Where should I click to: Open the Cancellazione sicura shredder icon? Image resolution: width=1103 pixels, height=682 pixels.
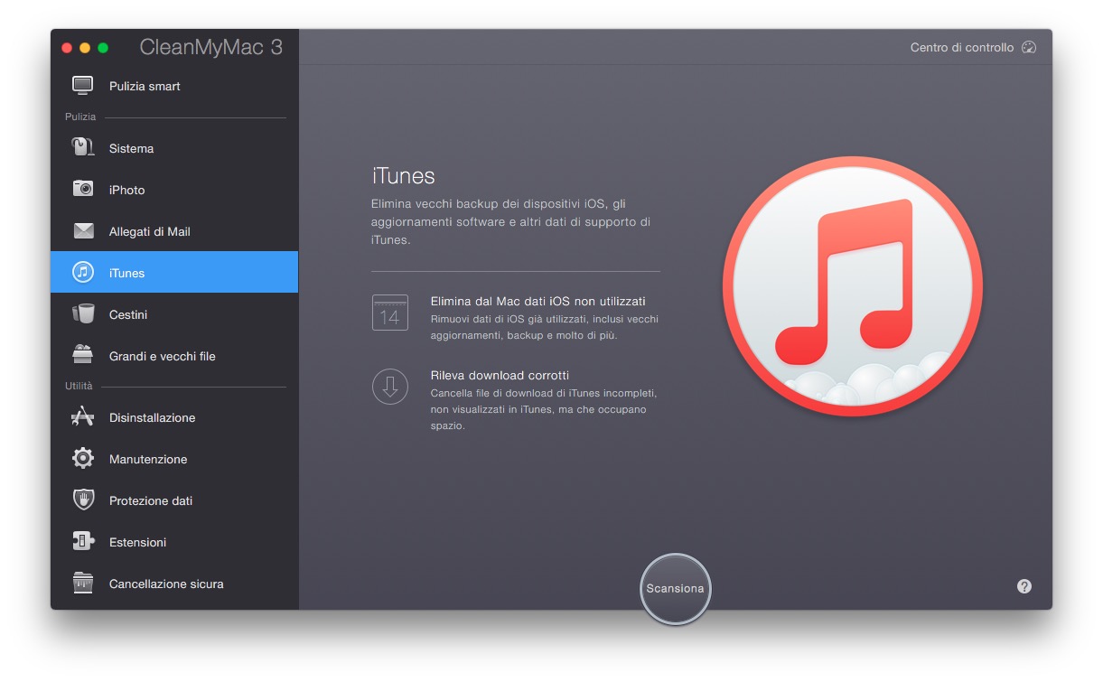[x=83, y=583]
